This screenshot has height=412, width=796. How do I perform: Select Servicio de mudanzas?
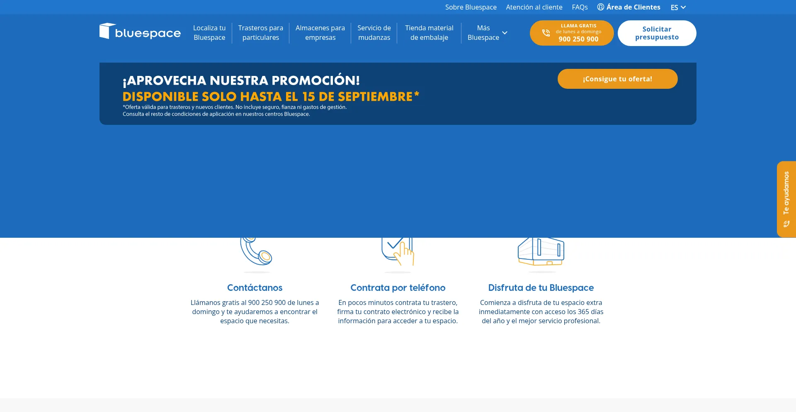(x=374, y=33)
